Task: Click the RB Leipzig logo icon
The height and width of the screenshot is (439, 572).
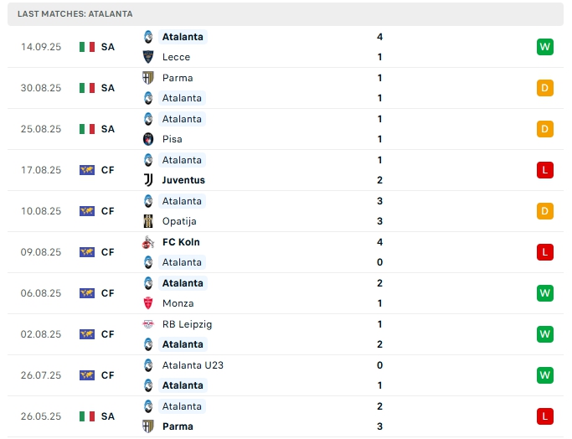Action: point(148,324)
